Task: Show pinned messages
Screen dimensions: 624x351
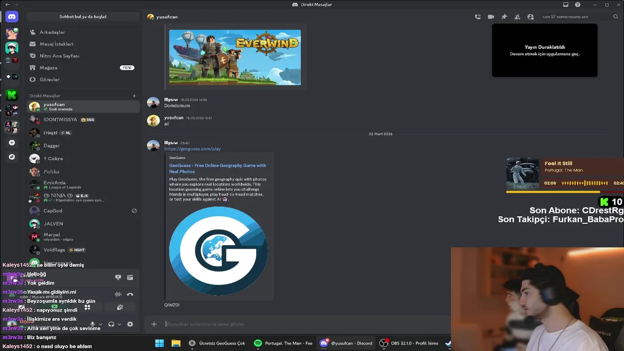Action: click(504, 17)
